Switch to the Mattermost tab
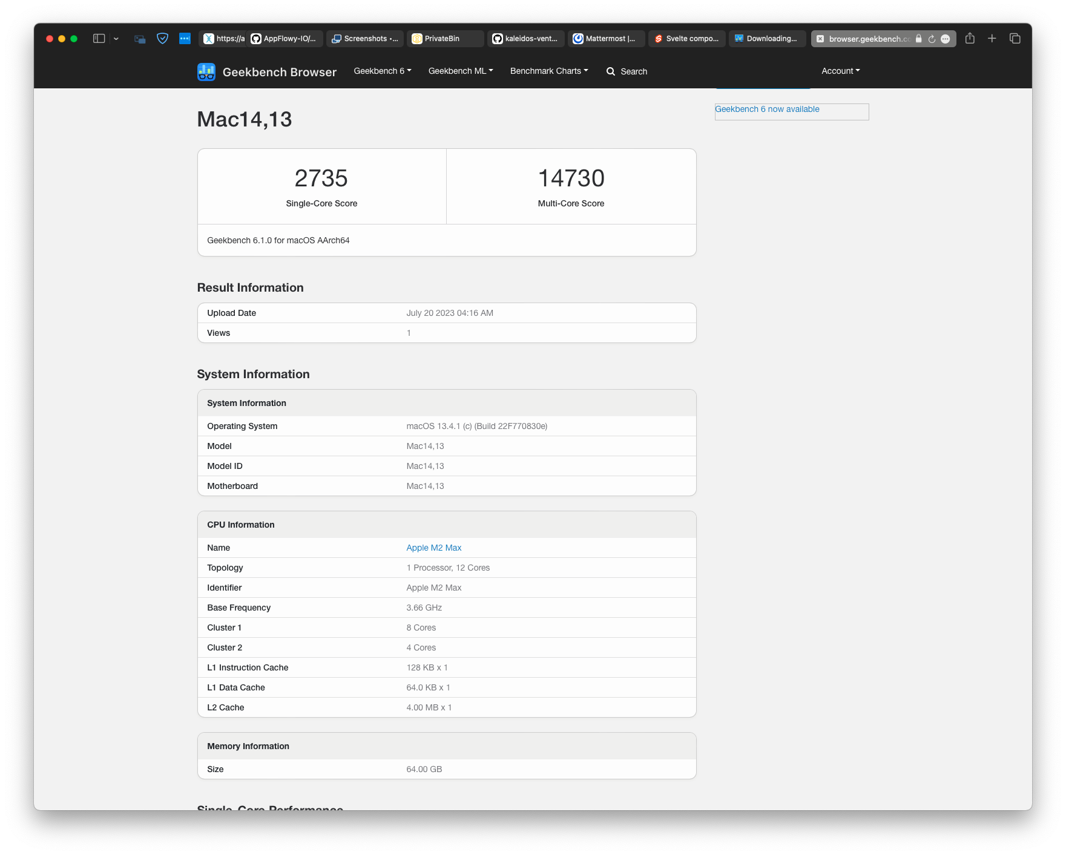 (x=605, y=39)
